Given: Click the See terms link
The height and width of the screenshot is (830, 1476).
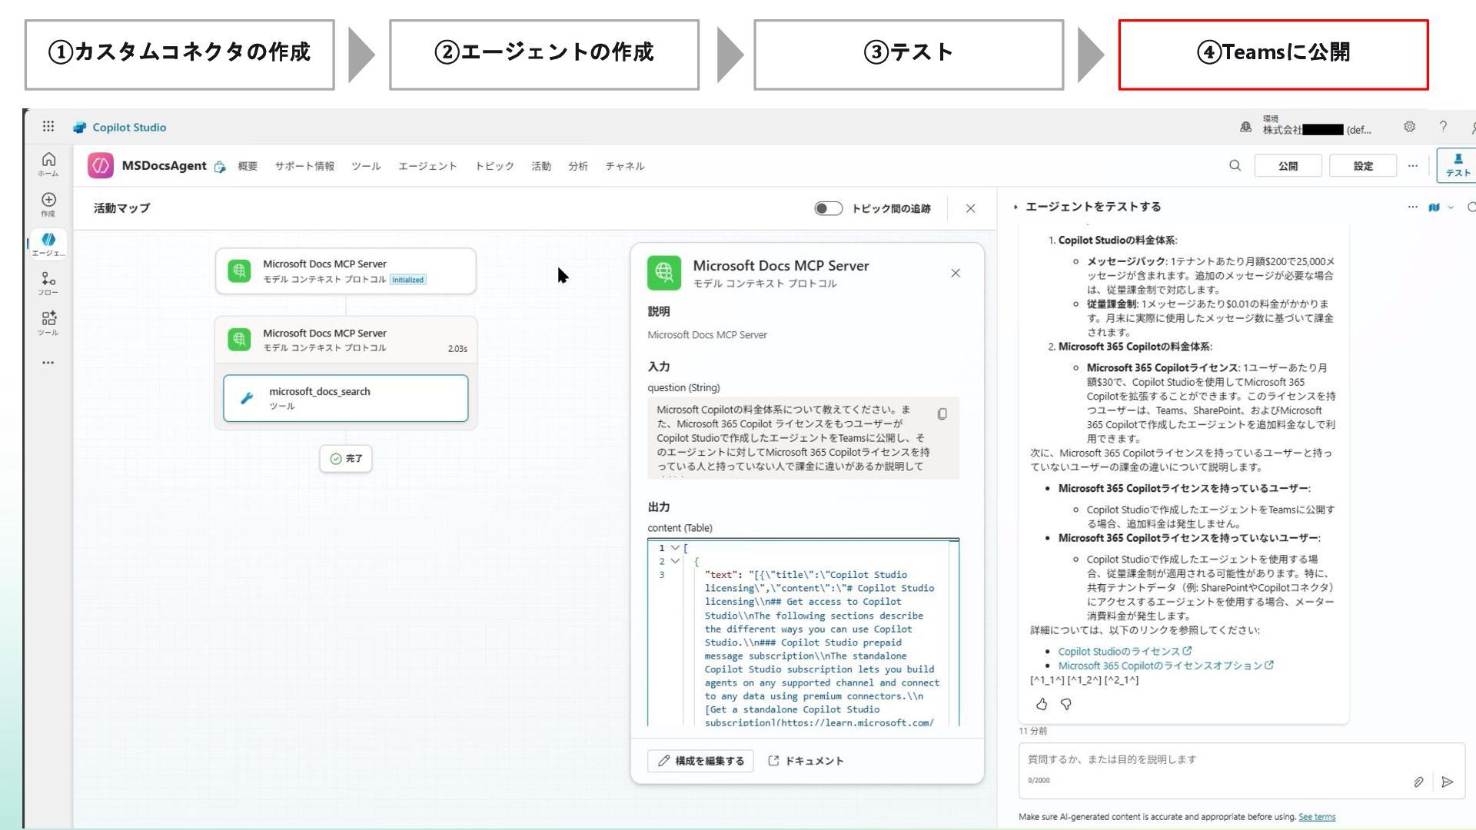Looking at the screenshot, I should [x=1317, y=817].
